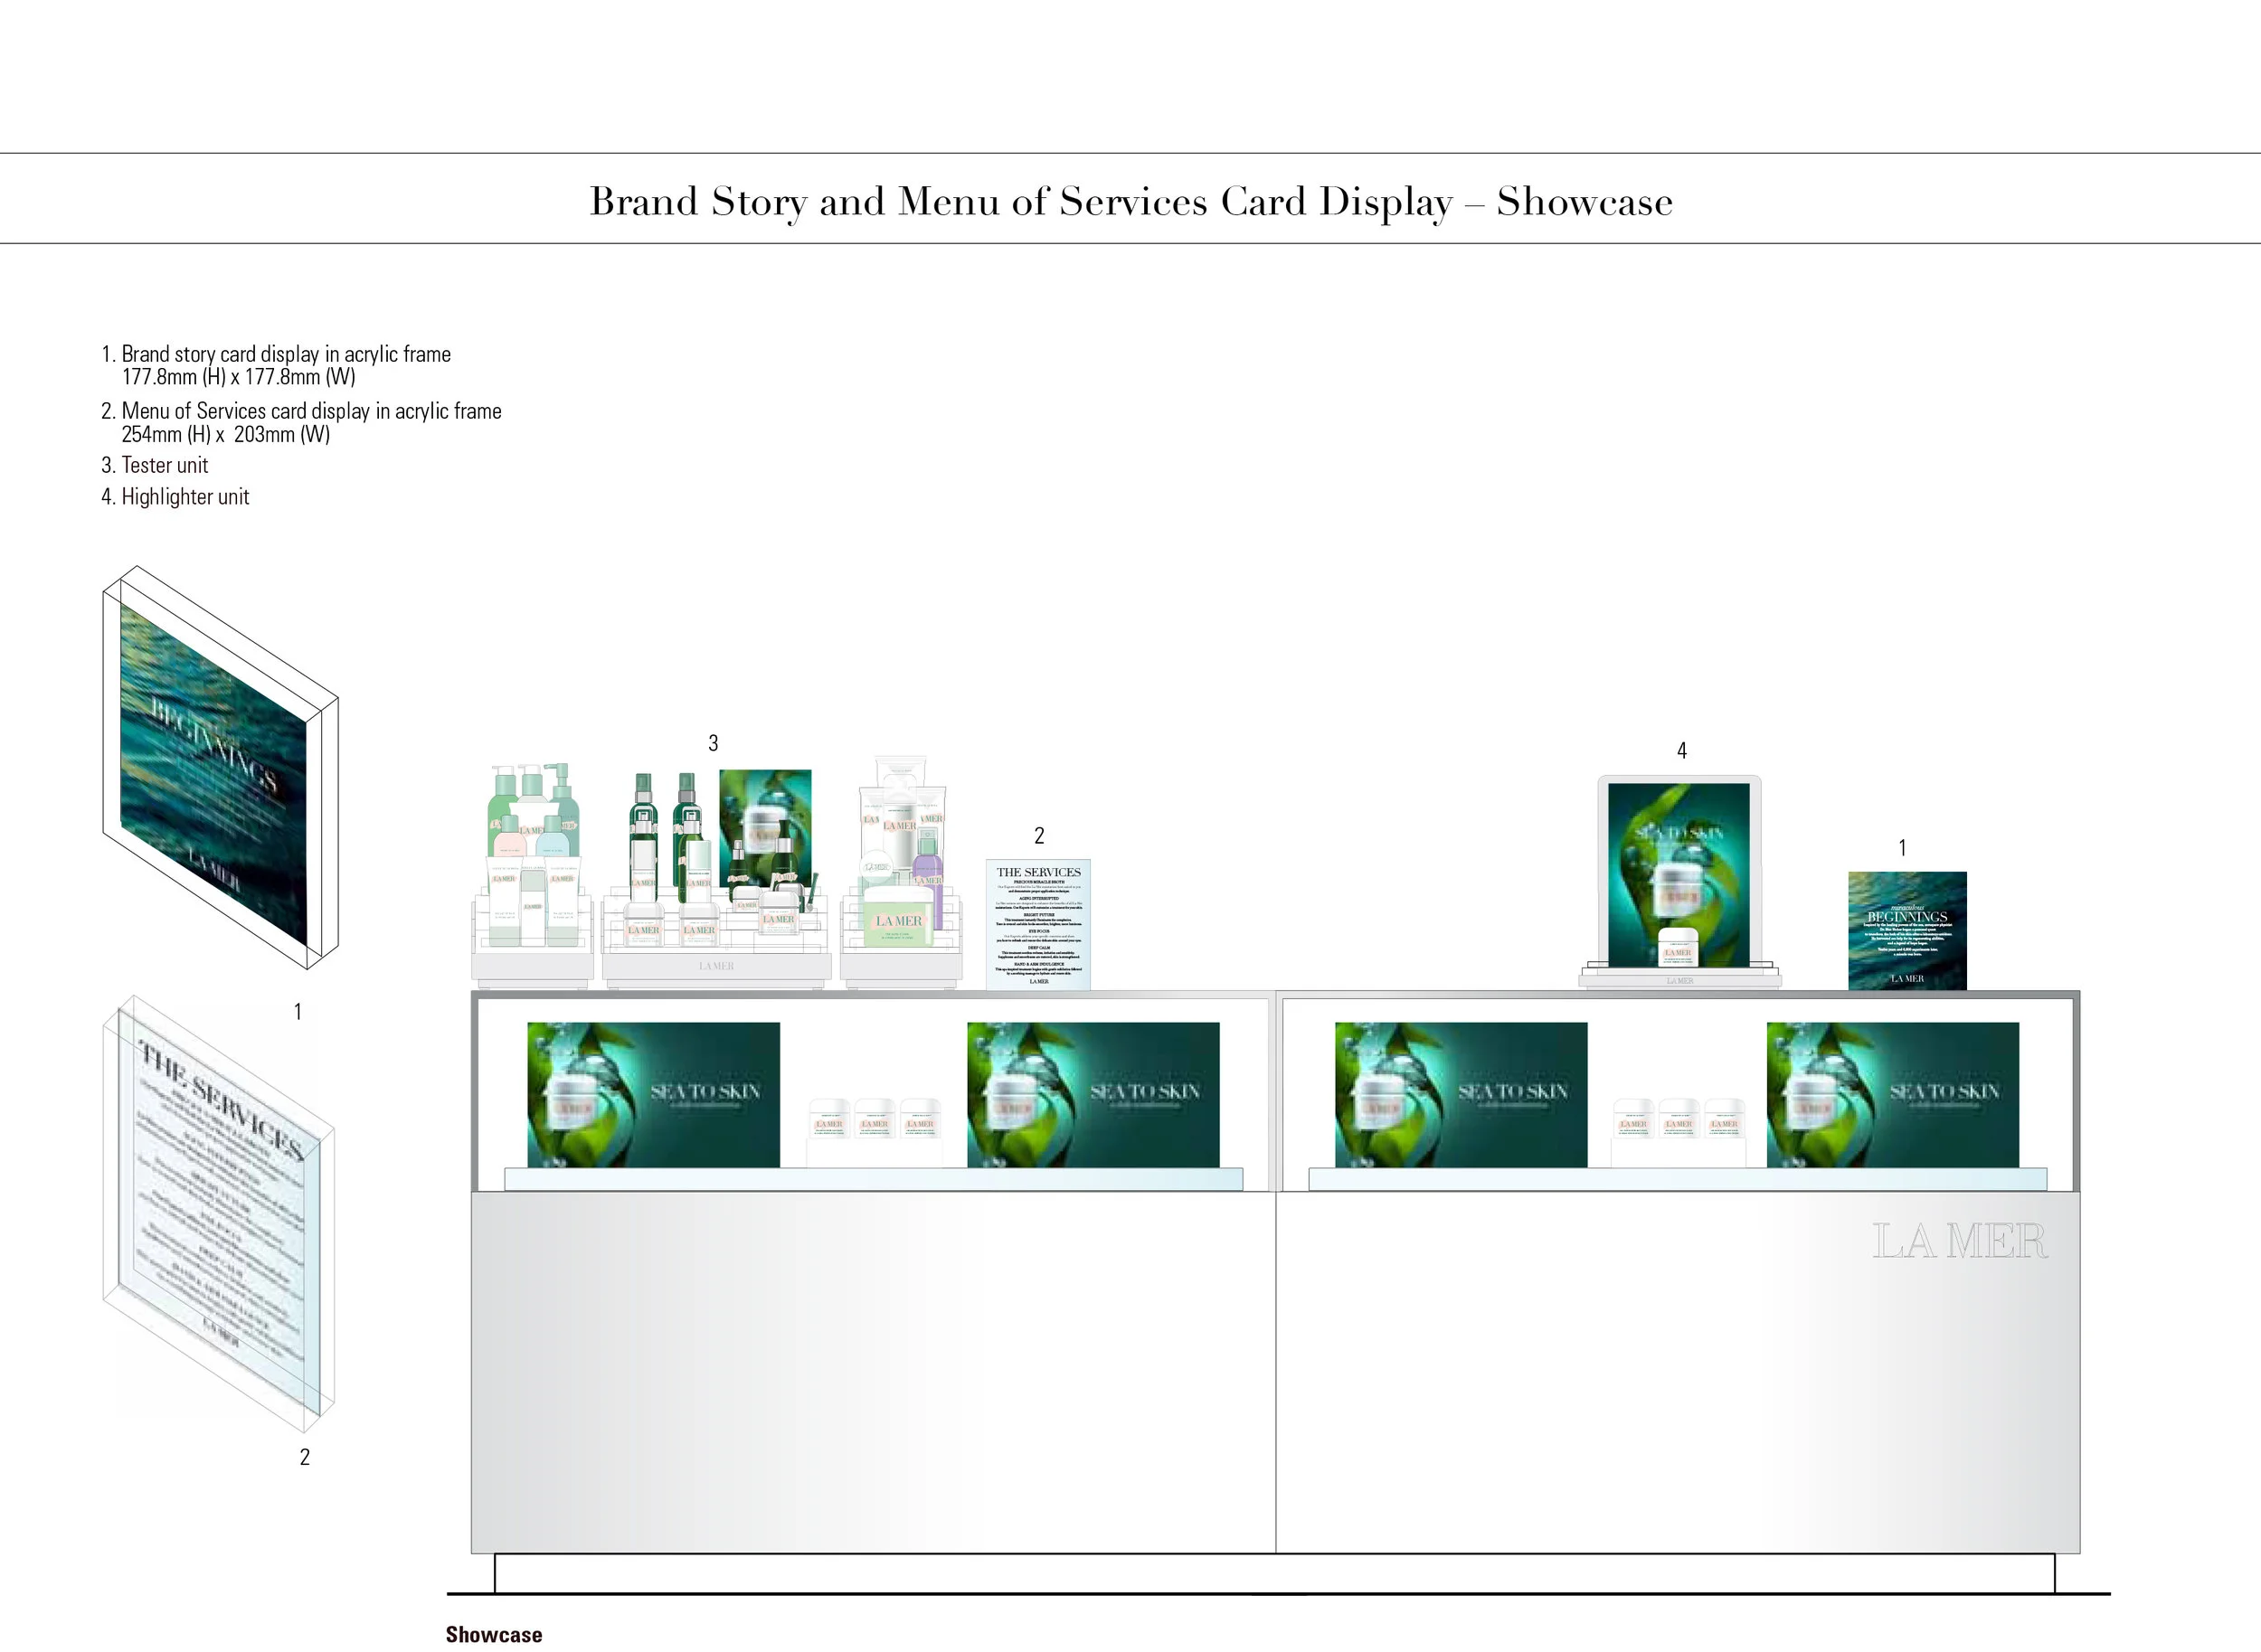Click the 254mm x 203mm dimension text
Image resolution: width=2261 pixels, height=1652 pixels.
[226, 435]
